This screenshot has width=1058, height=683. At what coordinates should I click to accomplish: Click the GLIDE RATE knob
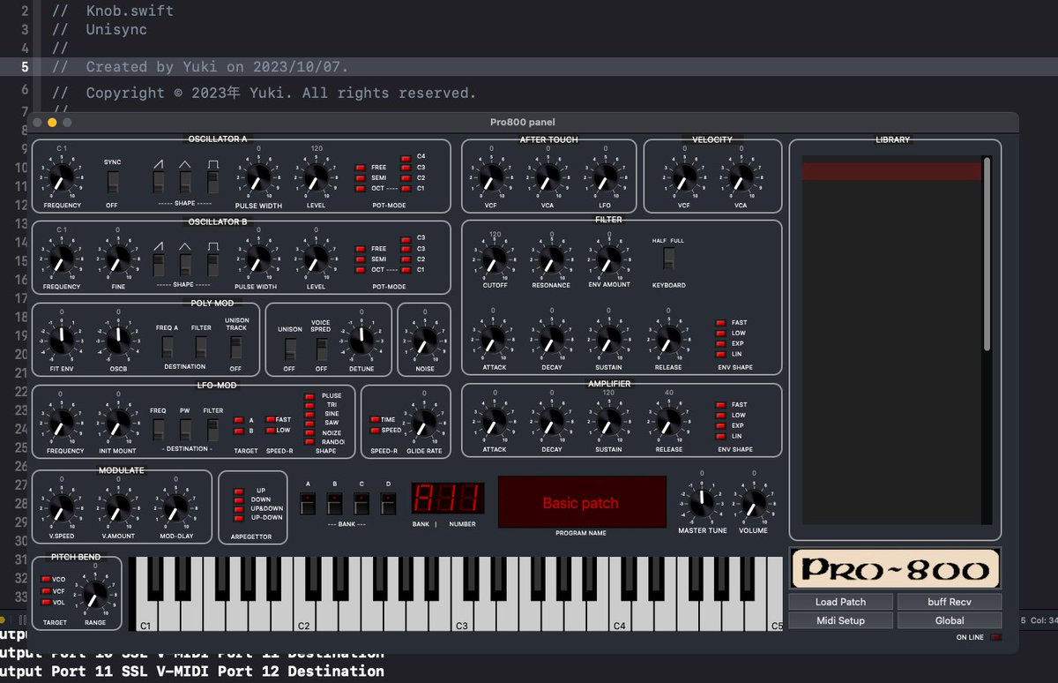[x=424, y=424]
